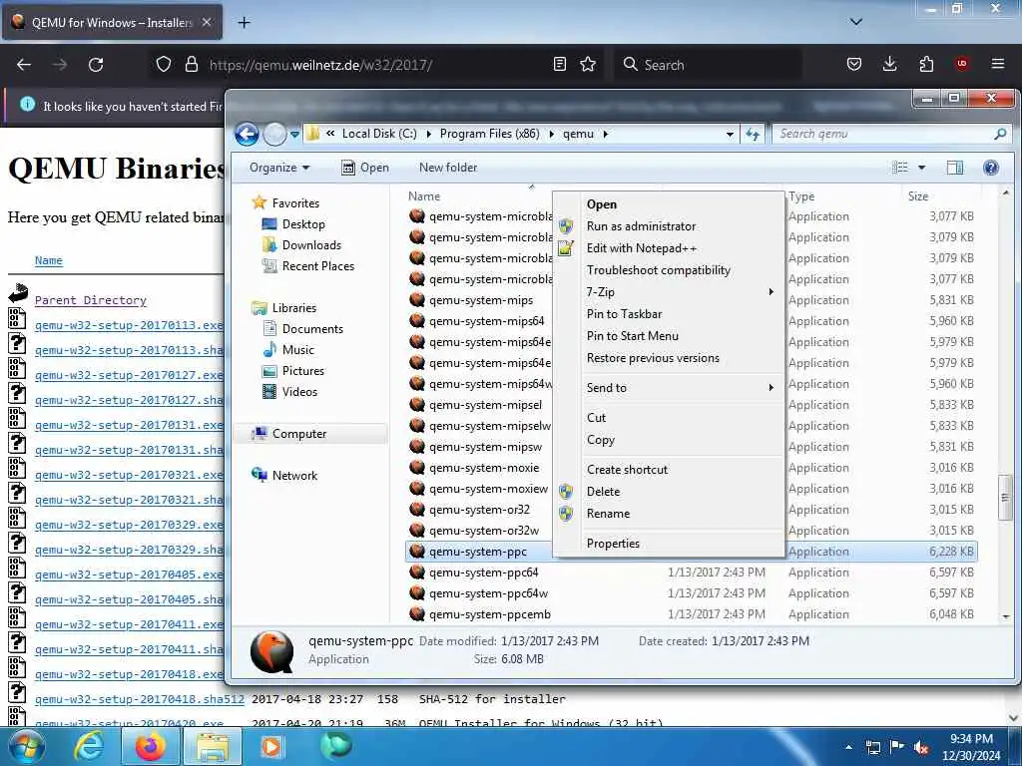1022x766 pixels.
Task: Change view using the views icon
Action: 900,168
